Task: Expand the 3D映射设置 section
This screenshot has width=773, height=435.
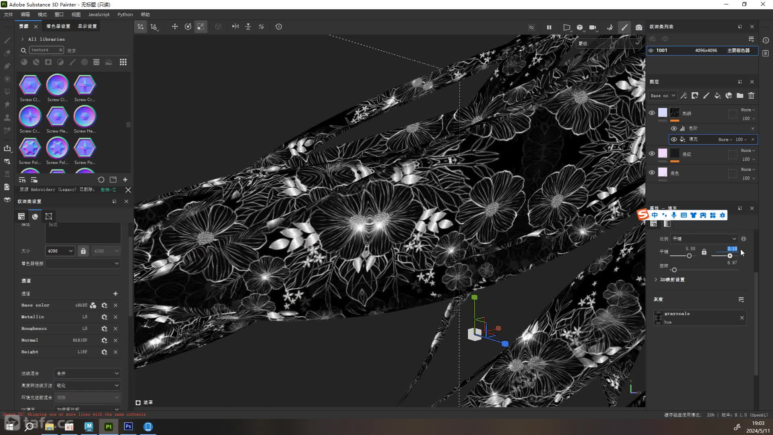Action: [x=656, y=280]
